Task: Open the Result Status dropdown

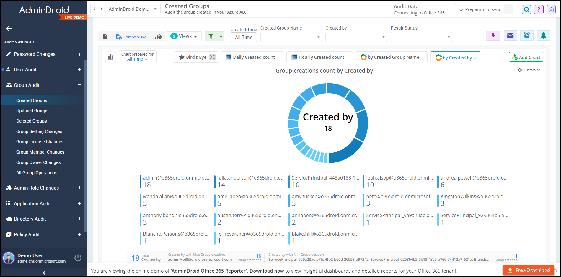Action: [421, 37]
